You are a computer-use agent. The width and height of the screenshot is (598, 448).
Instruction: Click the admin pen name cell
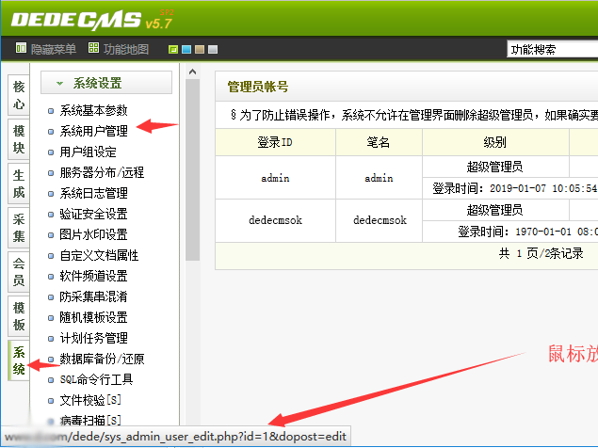pos(379,178)
